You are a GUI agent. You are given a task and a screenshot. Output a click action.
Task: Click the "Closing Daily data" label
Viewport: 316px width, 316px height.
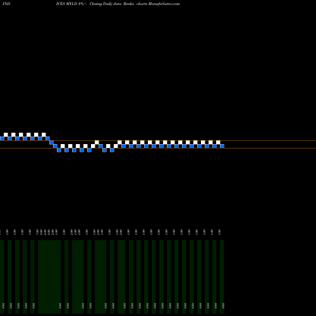pos(106,4)
